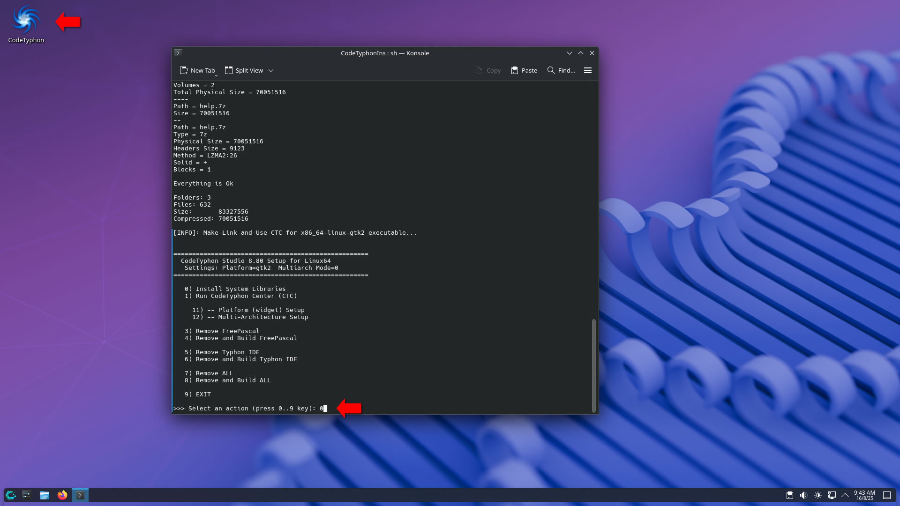The image size is (900, 506).
Task: Click the terminal input prompt line
Action: click(x=250, y=409)
